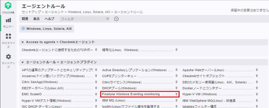Open the 関連 menu

coord(25,19)
